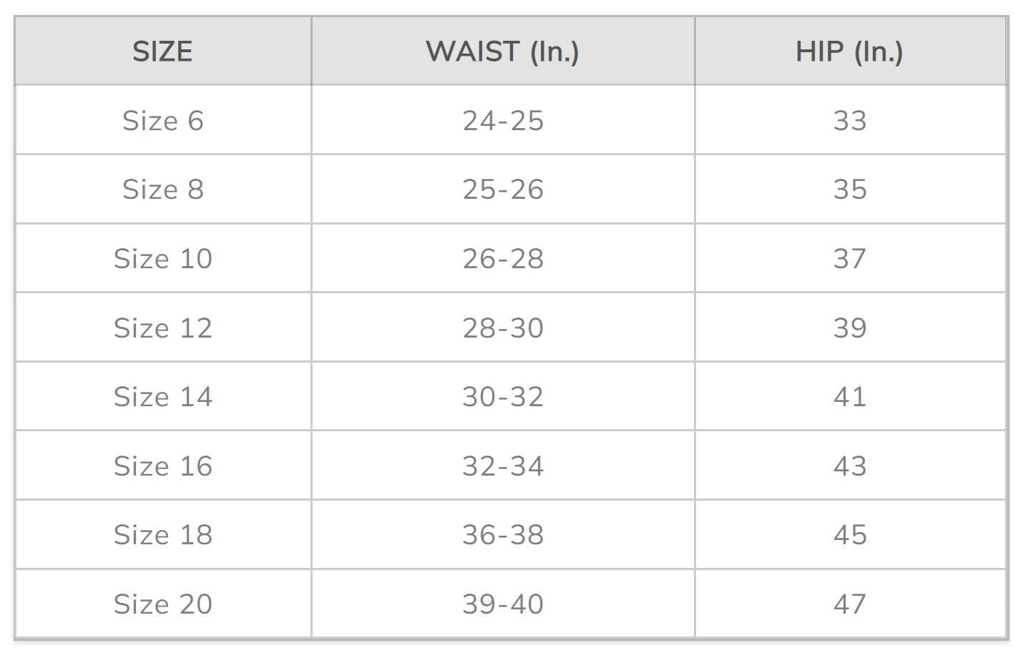Click the hip value 39 cell
Viewport: 1028px width, 658px height.
850,328
